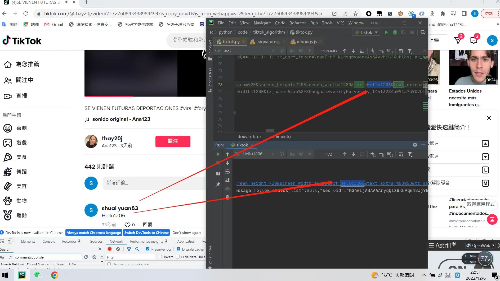Open TikTok inbox messages icon
Image resolution: width=500 pixels, height=281 pixels.
(474, 40)
